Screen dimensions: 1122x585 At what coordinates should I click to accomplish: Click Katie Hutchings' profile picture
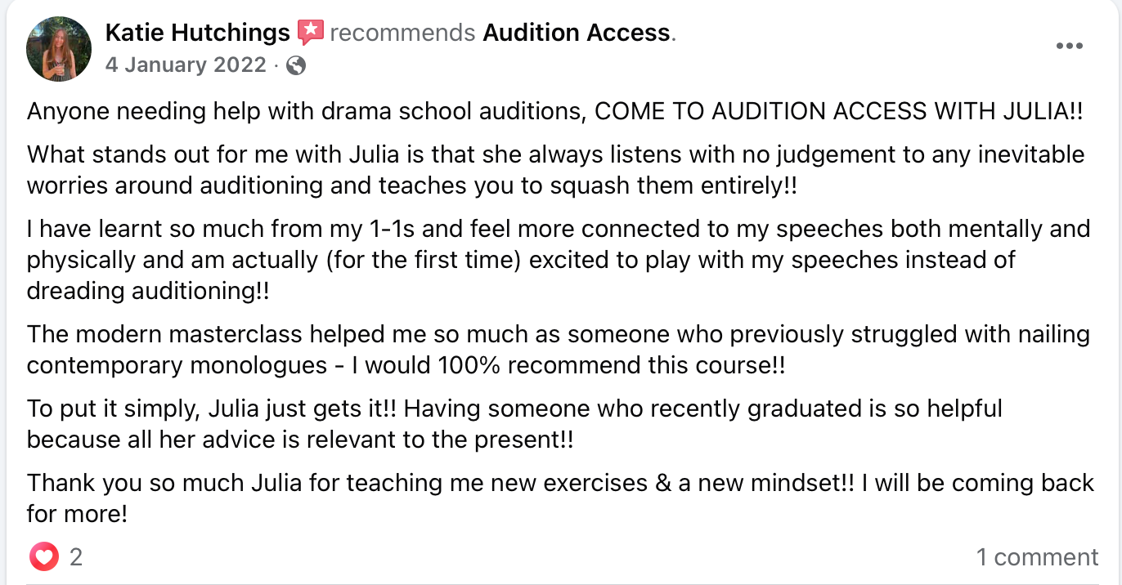(58, 48)
